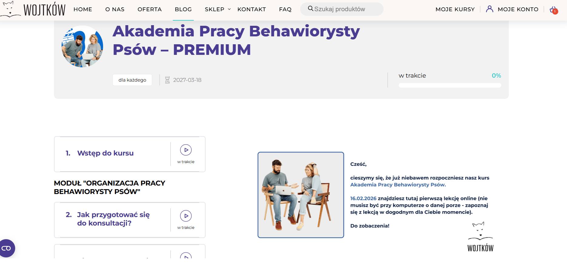Open Moje Konto link

[518, 9]
